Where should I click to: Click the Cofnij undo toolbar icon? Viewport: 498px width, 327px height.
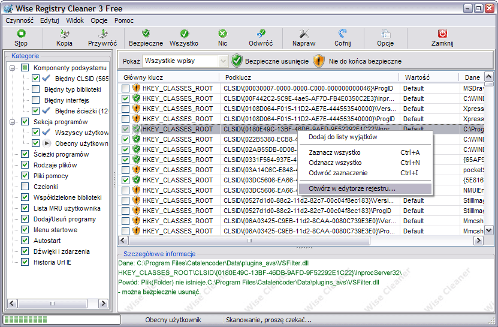(342, 34)
